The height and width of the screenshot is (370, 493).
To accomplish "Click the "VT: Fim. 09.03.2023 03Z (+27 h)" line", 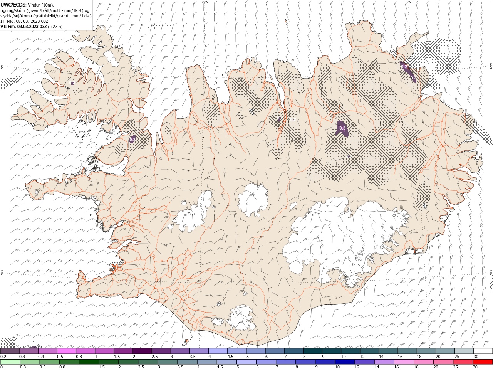I will coord(32,27).
